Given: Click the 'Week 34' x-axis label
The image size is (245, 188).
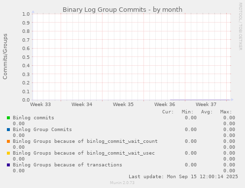Looking at the screenshot, I should (x=82, y=105).
